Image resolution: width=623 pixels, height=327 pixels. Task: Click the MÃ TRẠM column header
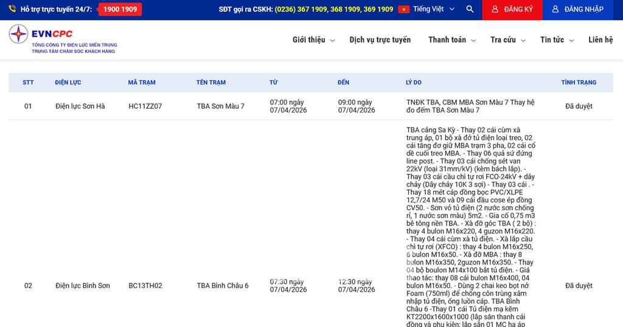[142, 83]
